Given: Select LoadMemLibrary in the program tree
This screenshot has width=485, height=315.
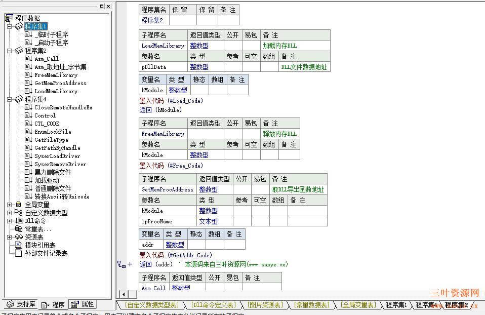Looking at the screenshot, I should [x=56, y=91].
